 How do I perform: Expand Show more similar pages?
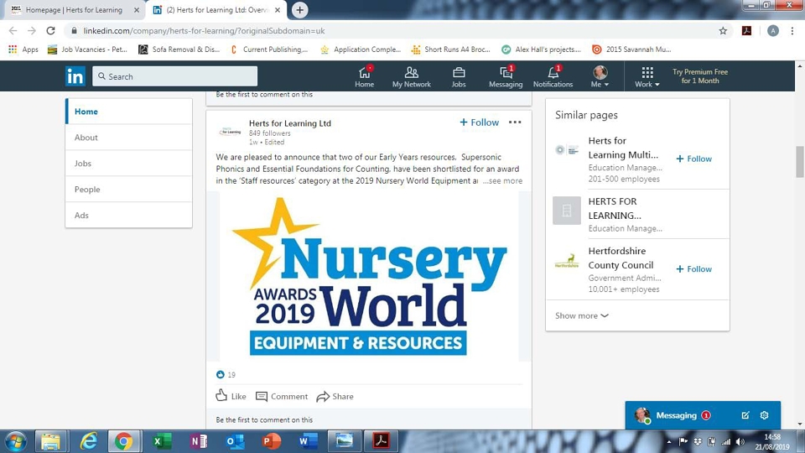[582, 315]
